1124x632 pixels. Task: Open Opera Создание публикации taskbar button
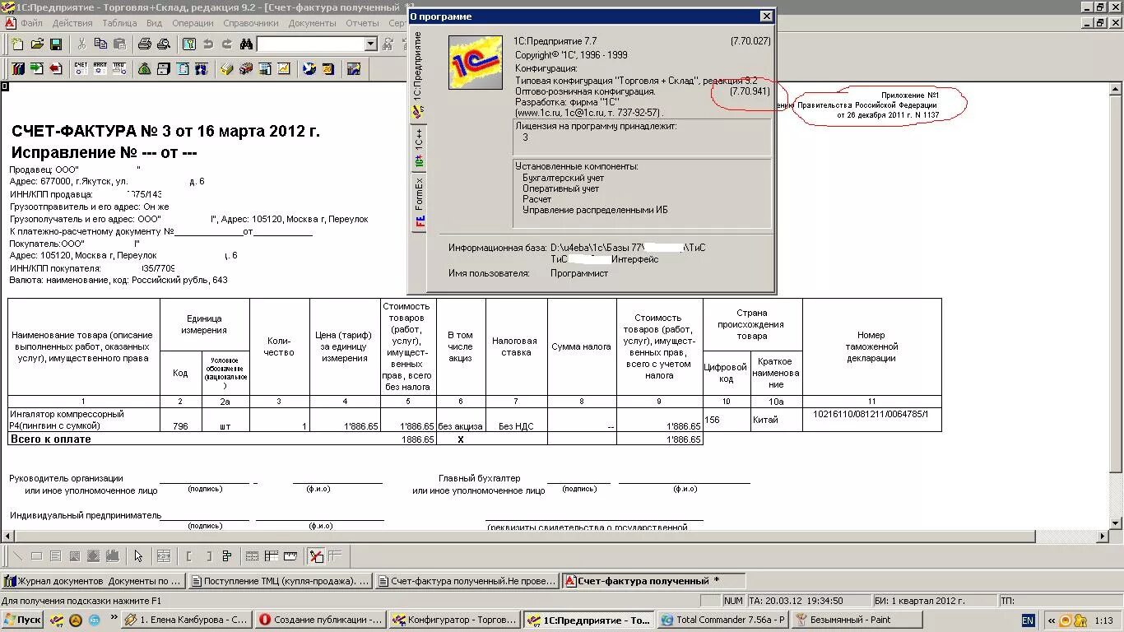[320, 620]
